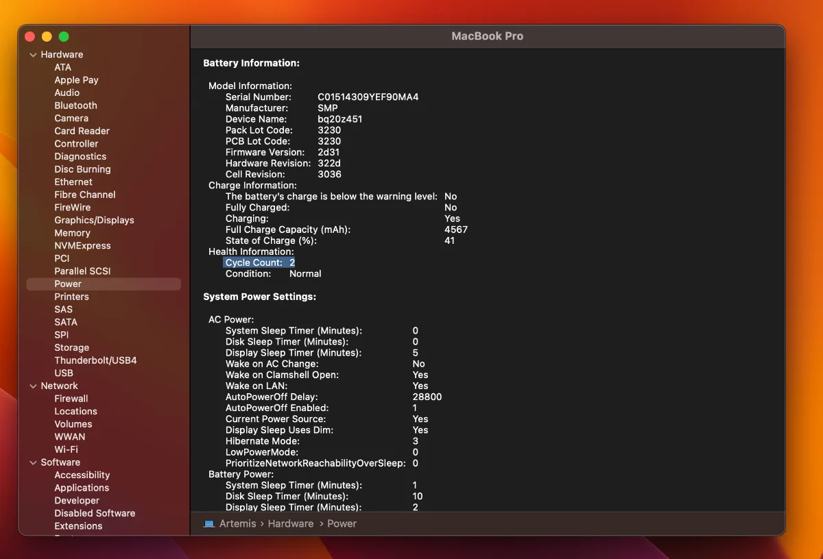View Graphics/Displays information
The image size is (823, 559).
coord(94,220)
